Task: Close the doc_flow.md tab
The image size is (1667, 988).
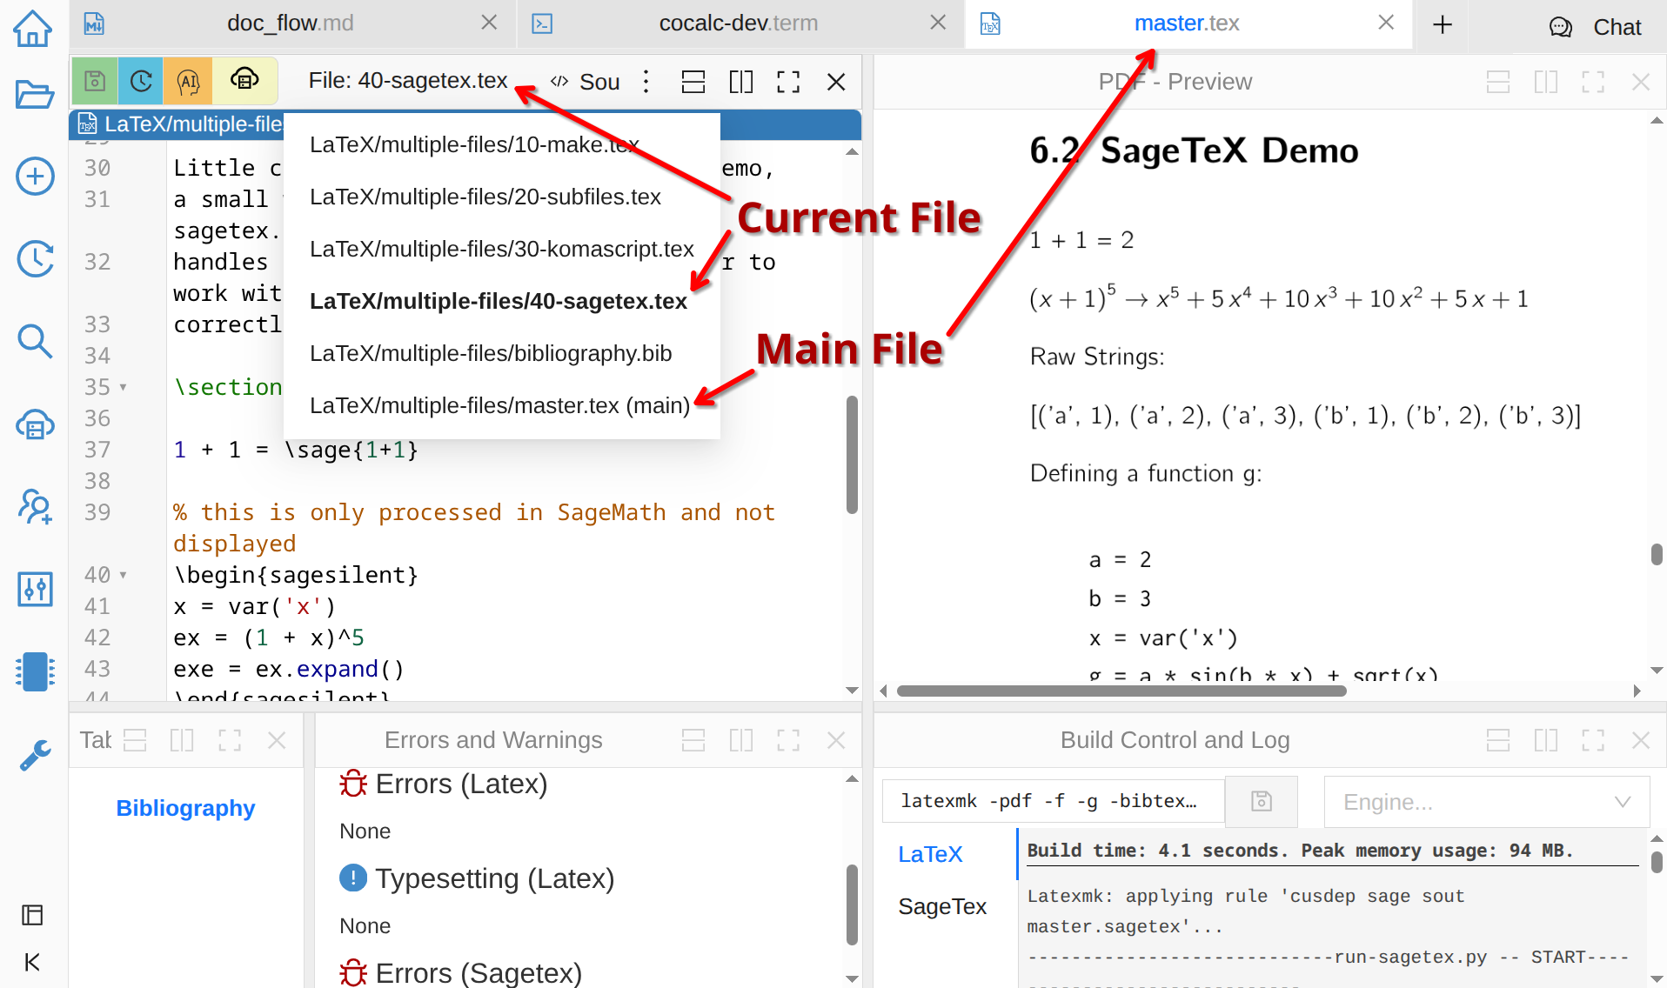Action: point(490,23)
